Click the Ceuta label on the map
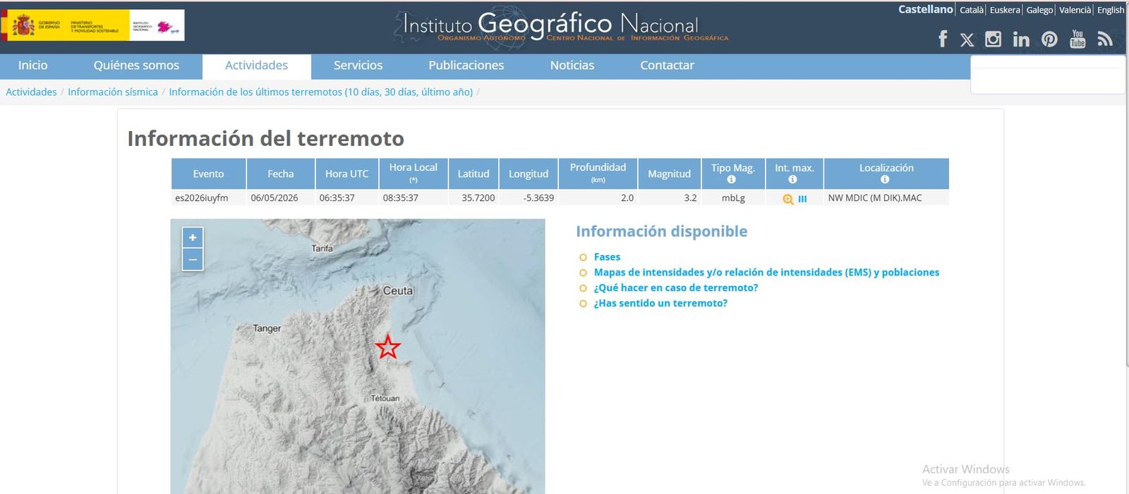 398,291
